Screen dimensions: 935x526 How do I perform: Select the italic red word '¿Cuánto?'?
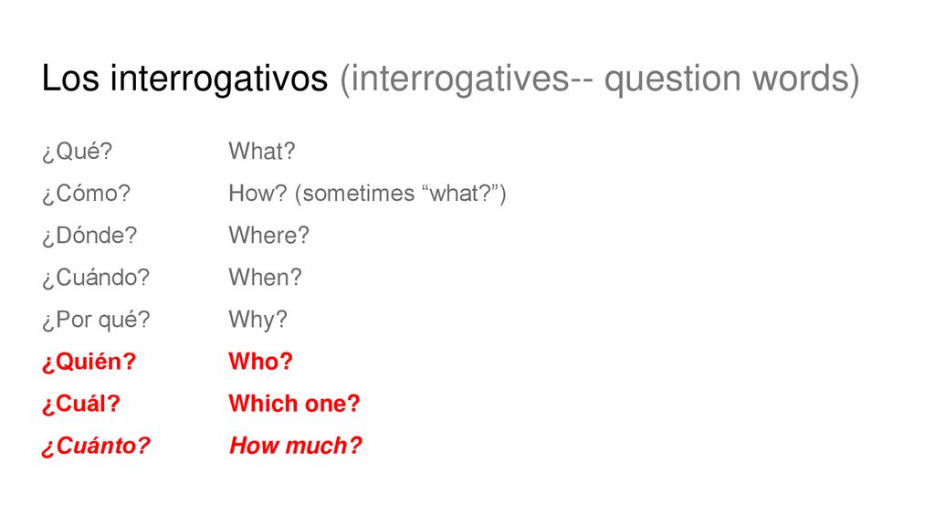(x=95, y=446)
